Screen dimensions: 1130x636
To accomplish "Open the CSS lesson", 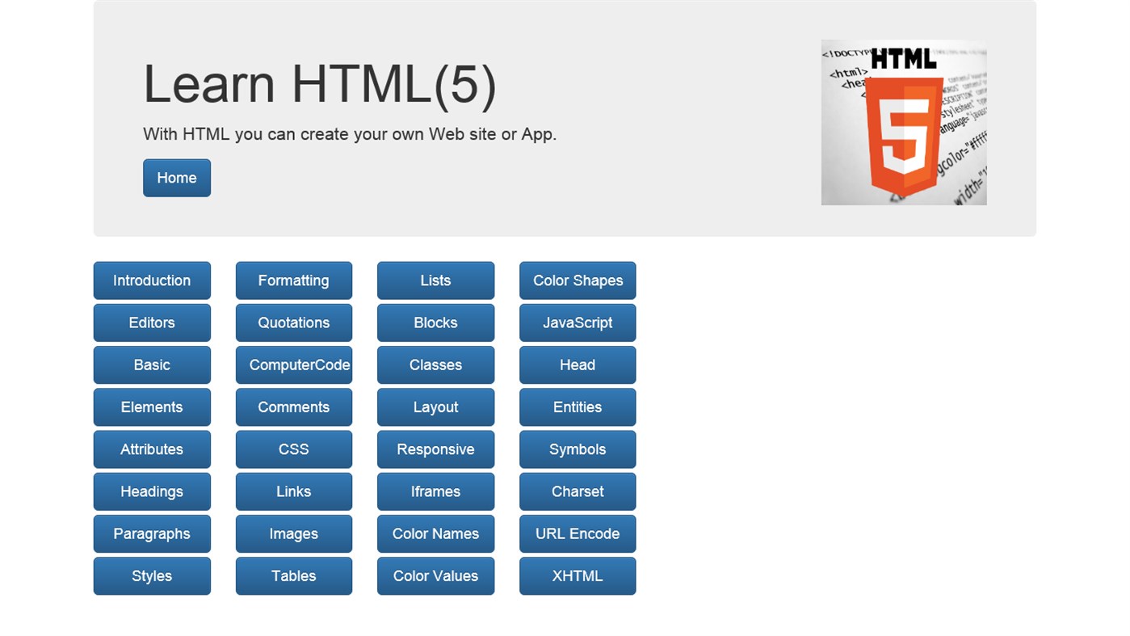I will point(293,449).
